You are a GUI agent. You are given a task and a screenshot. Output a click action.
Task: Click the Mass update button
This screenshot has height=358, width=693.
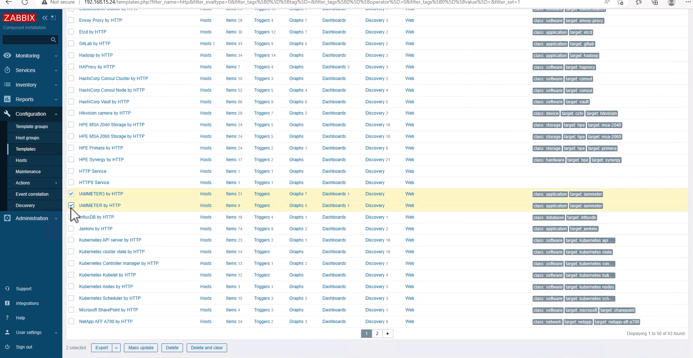(141, 348)
